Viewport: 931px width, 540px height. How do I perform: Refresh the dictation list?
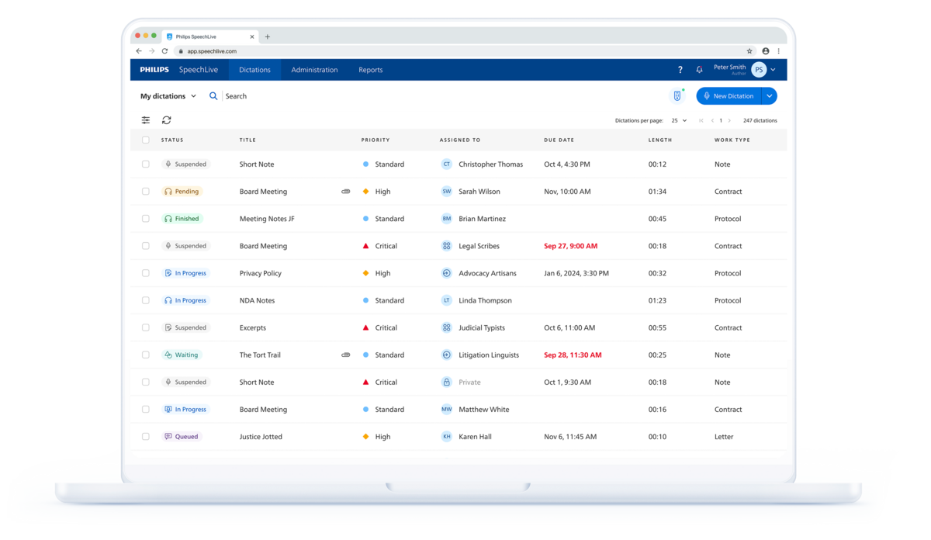(166, 120)
